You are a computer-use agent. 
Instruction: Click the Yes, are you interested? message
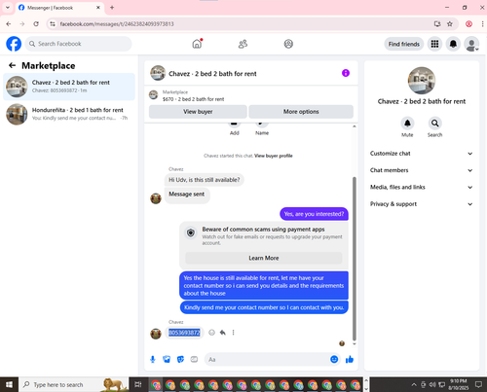314,214
